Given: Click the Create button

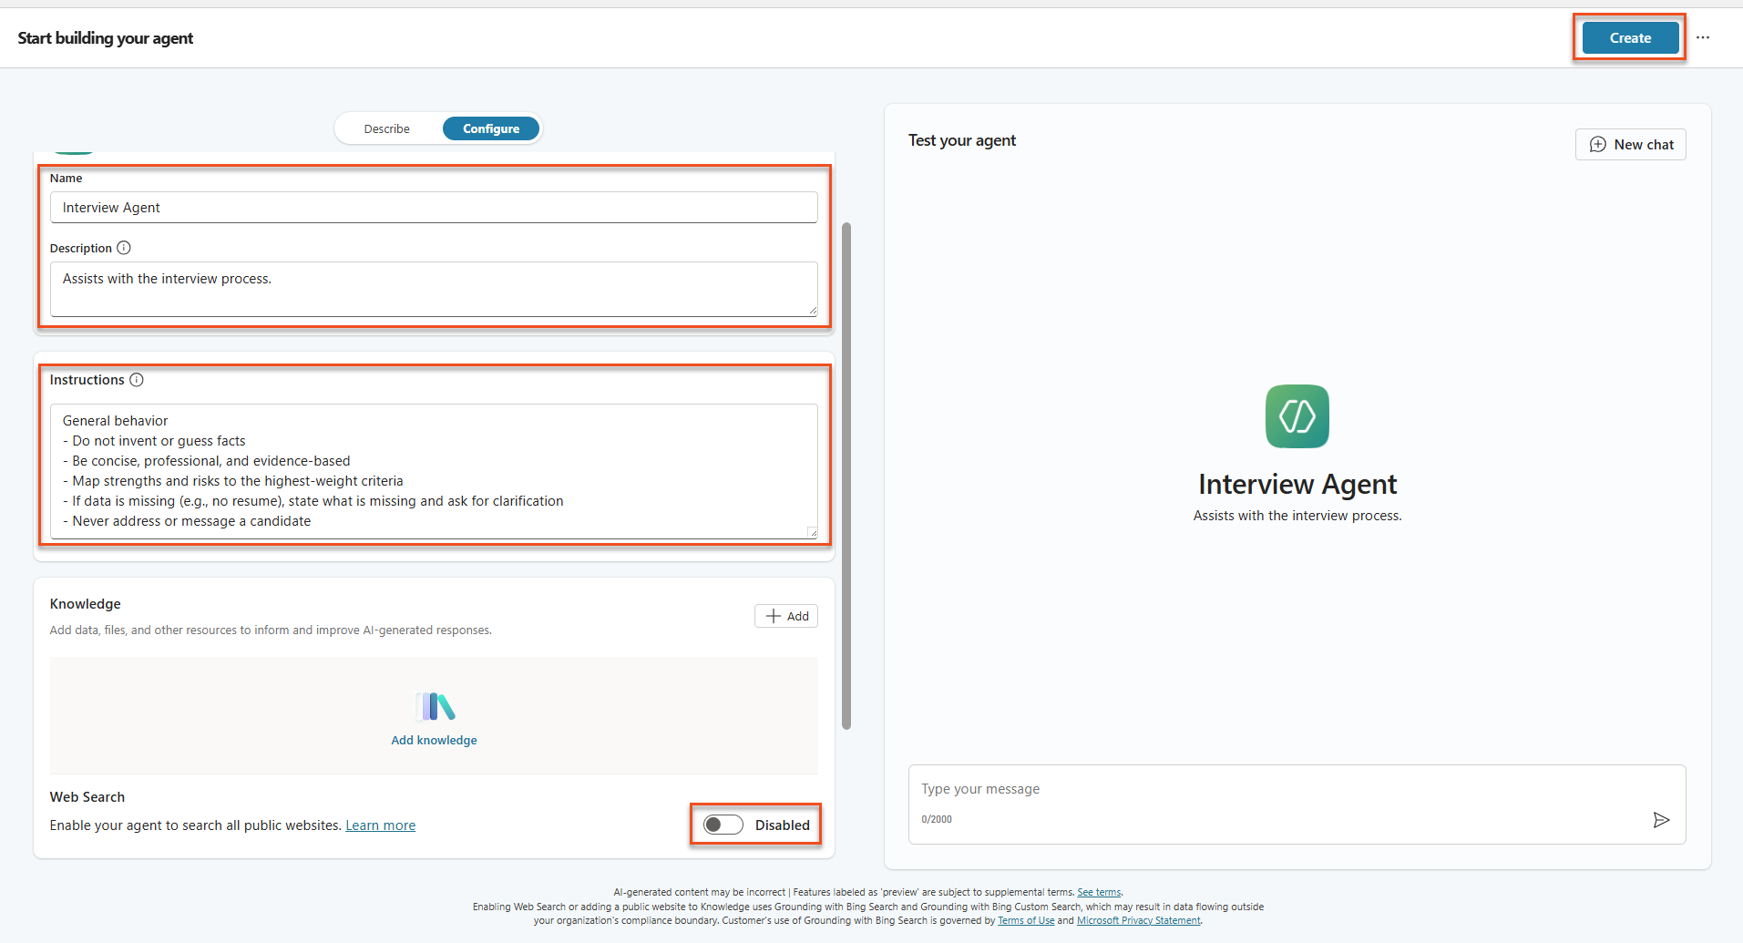Looking at the screenshot, I should pos(1630,38).
